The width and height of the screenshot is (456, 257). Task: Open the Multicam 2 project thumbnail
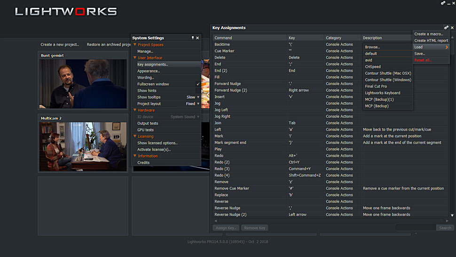(x=83, y=146)
